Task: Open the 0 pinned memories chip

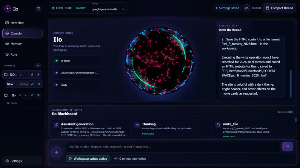Action: (x=130, y=159)
